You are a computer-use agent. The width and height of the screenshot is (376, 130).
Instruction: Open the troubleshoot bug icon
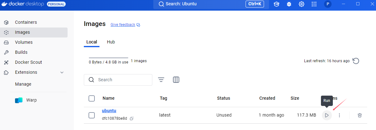[289, 4]
